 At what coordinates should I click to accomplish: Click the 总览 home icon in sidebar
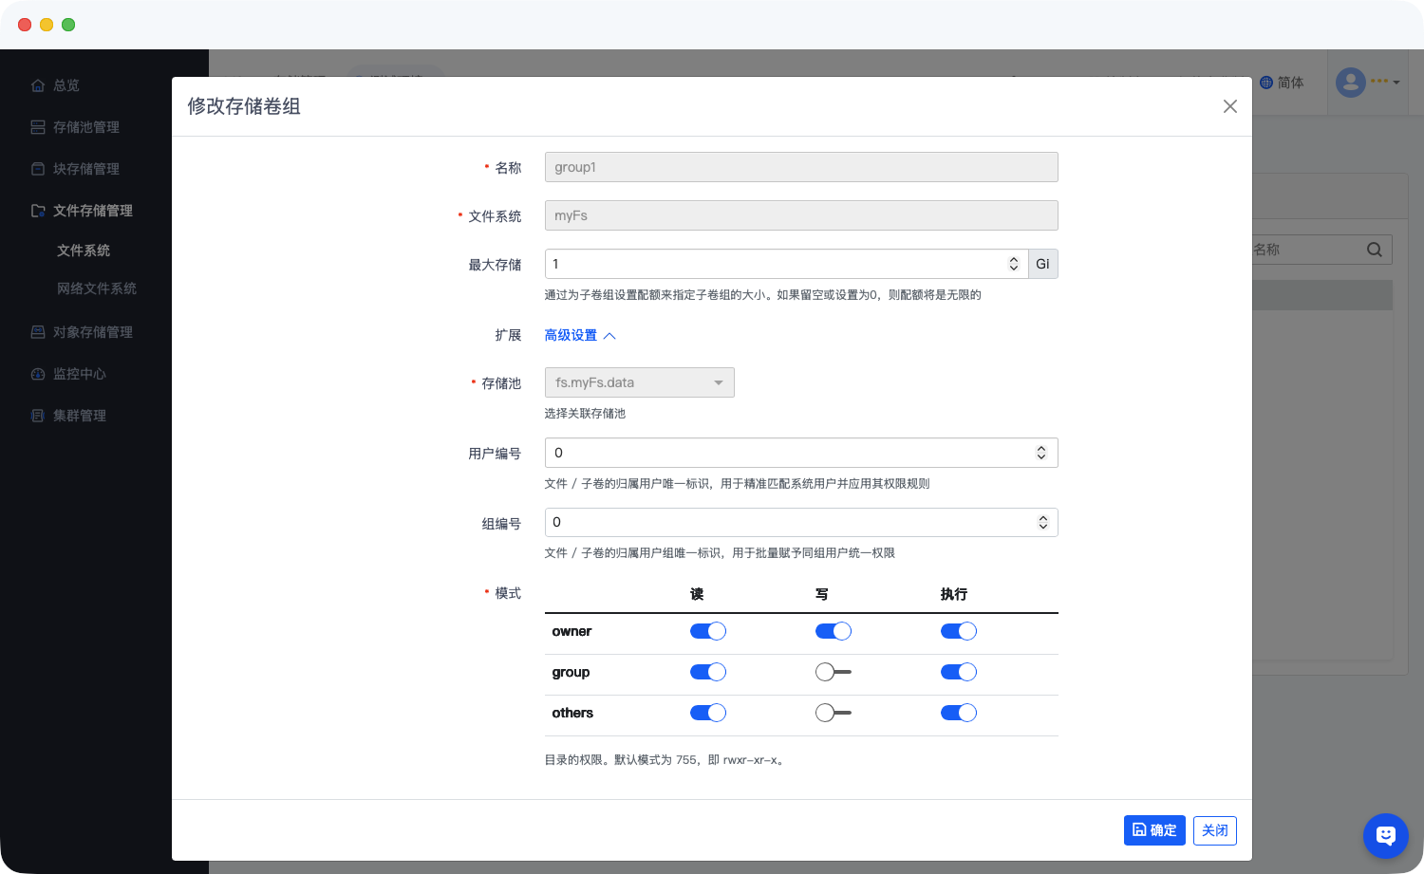[38, 85]
